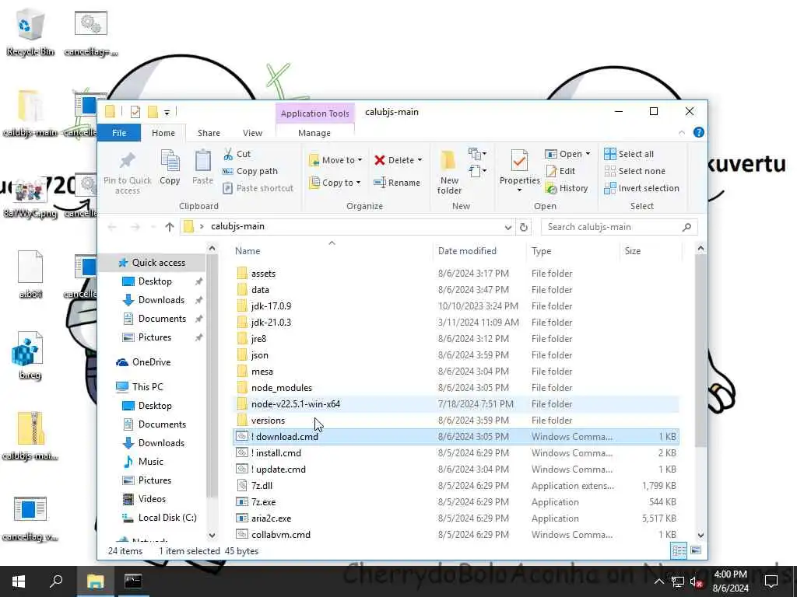Viewport: 797px width, 597px height.
Task: Open the Customize Quick Access Toolbar dropdown
Action: click(x=167, y=112)
